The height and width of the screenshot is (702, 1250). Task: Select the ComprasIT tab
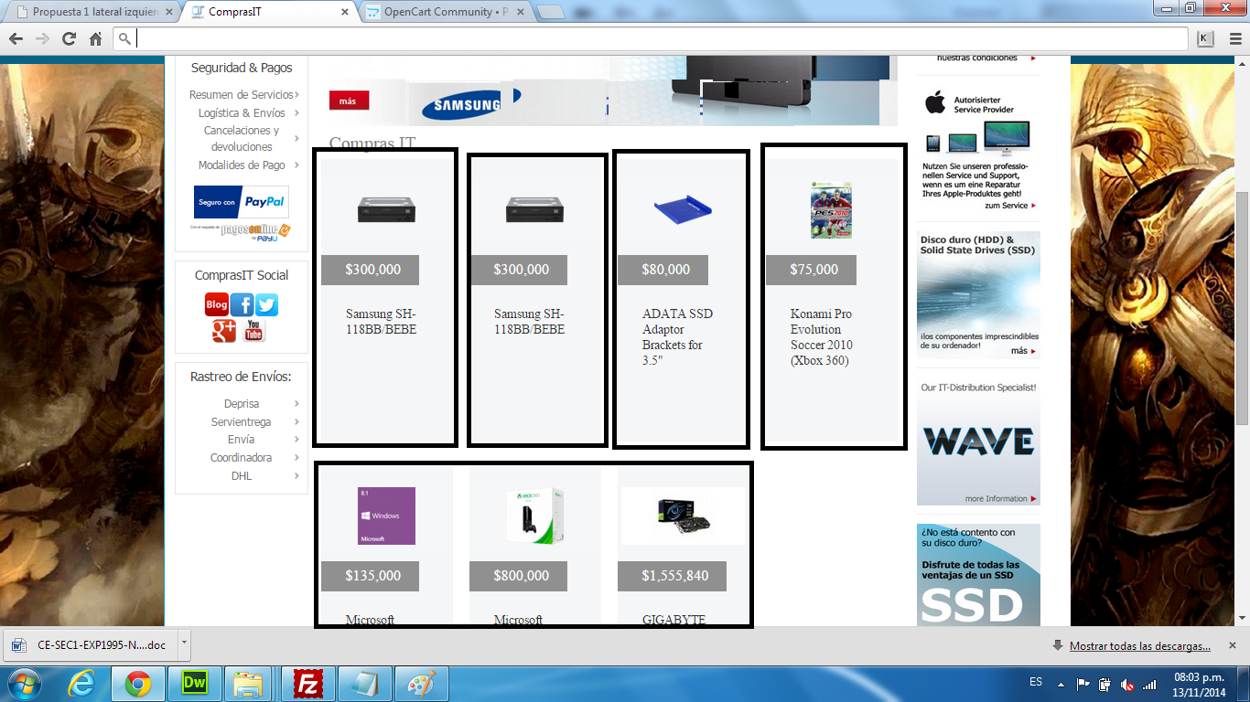point(269,13)
